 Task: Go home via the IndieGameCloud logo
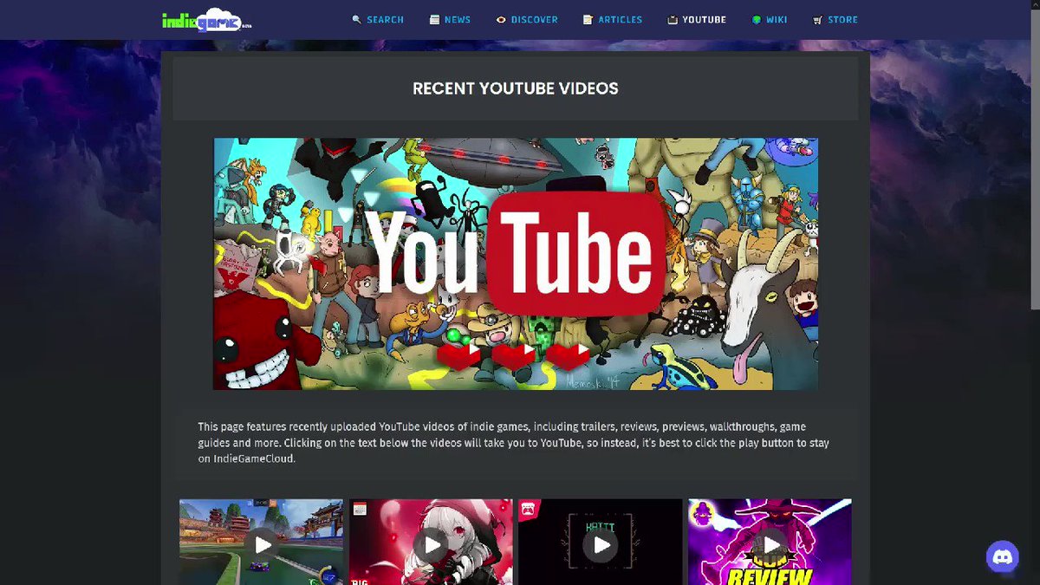coord(207,20)
